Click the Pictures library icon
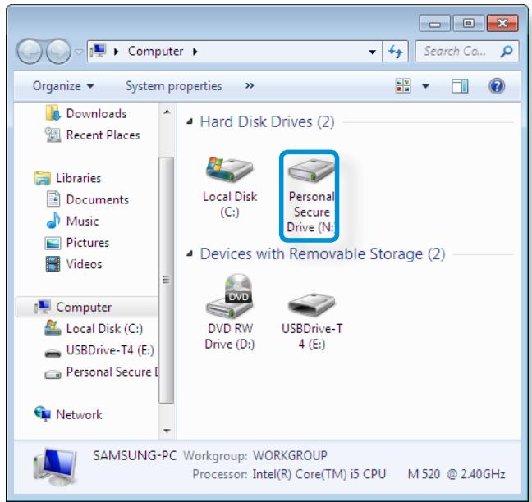The image size is (532, 502). [x=53, y=243]
